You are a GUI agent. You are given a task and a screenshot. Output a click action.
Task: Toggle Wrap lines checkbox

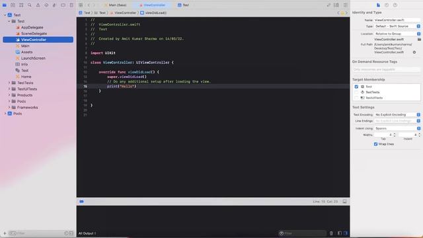375,144
